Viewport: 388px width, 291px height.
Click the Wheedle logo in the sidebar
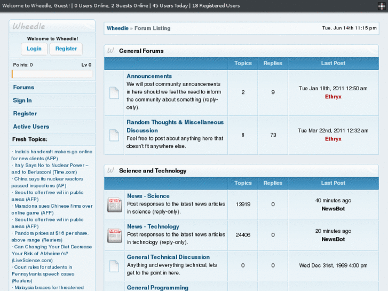click(x=29, y=26)
